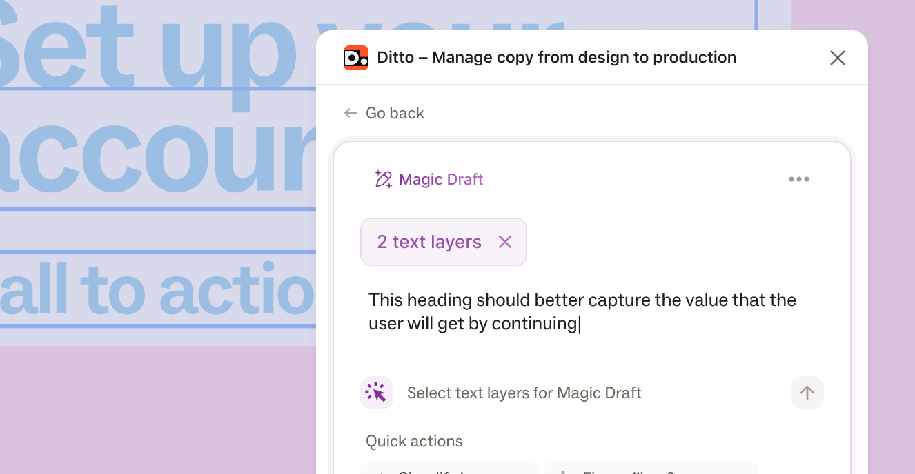The width and height of the screenshot is (915, 474).
Task: Click the Ditto plugin logo icon
Action: tap(356, 58)
